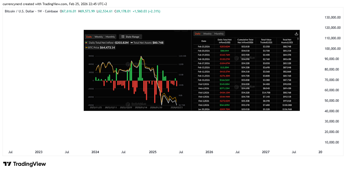Viewport: 346px width, 172px height.
Task: Click the $166.56M inflow cell
Action: coord(224,80)
